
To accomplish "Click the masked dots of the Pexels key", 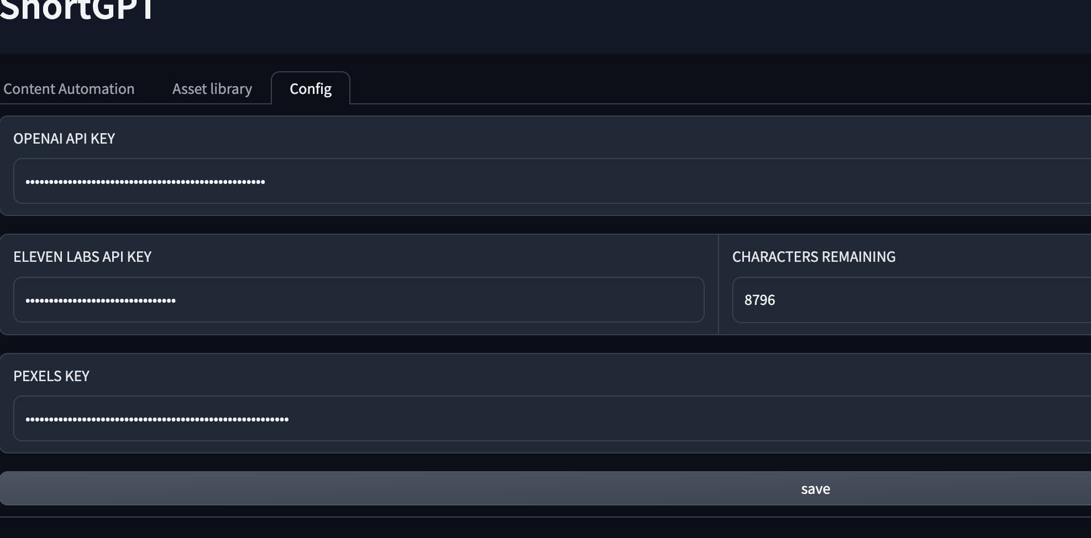I will click(157, 419).
